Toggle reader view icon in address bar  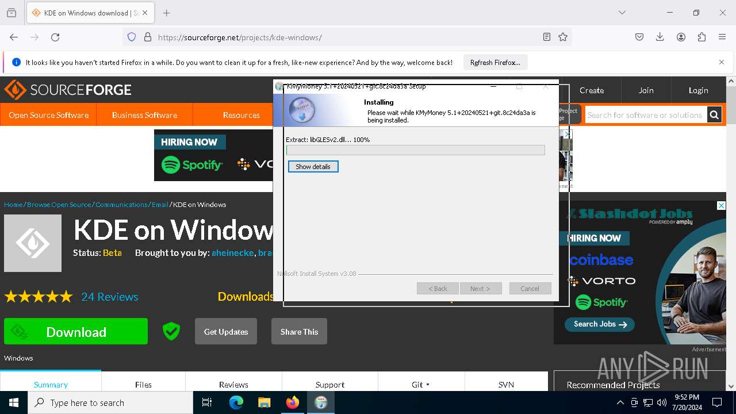point(547,37)
